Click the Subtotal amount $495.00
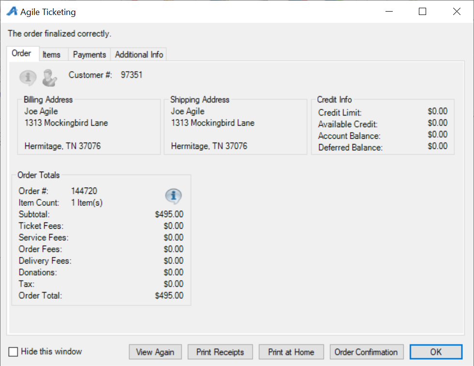This screenshot has width=474, height=366. click(x=169, y=214)
